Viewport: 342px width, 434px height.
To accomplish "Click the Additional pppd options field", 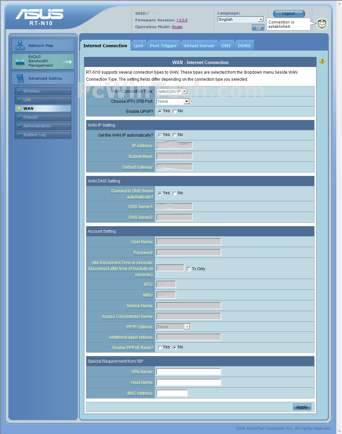I will [x=189, y=337].
